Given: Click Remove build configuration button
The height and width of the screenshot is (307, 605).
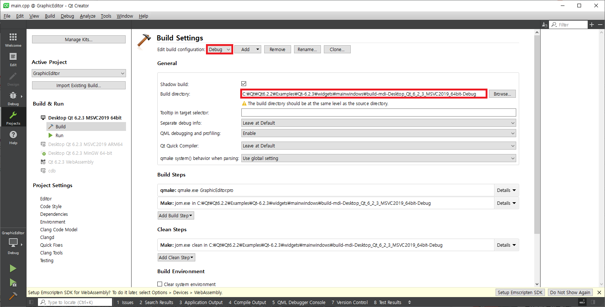Looking at the screenshot, I should pyautogui.click(x=277, y=49).
